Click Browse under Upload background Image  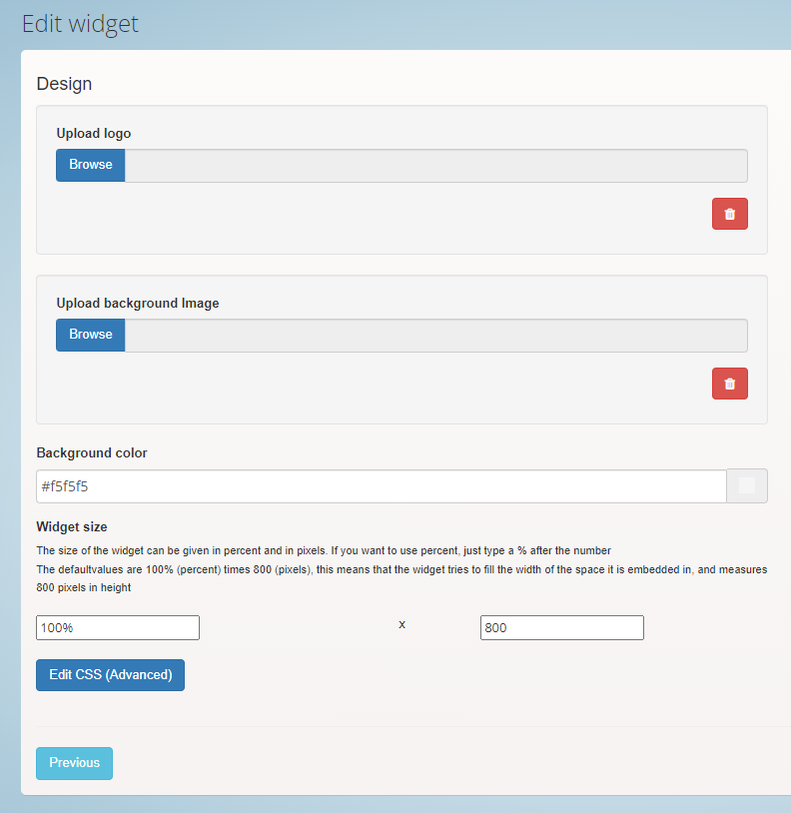pyautogui.click(x=91, y=335)
